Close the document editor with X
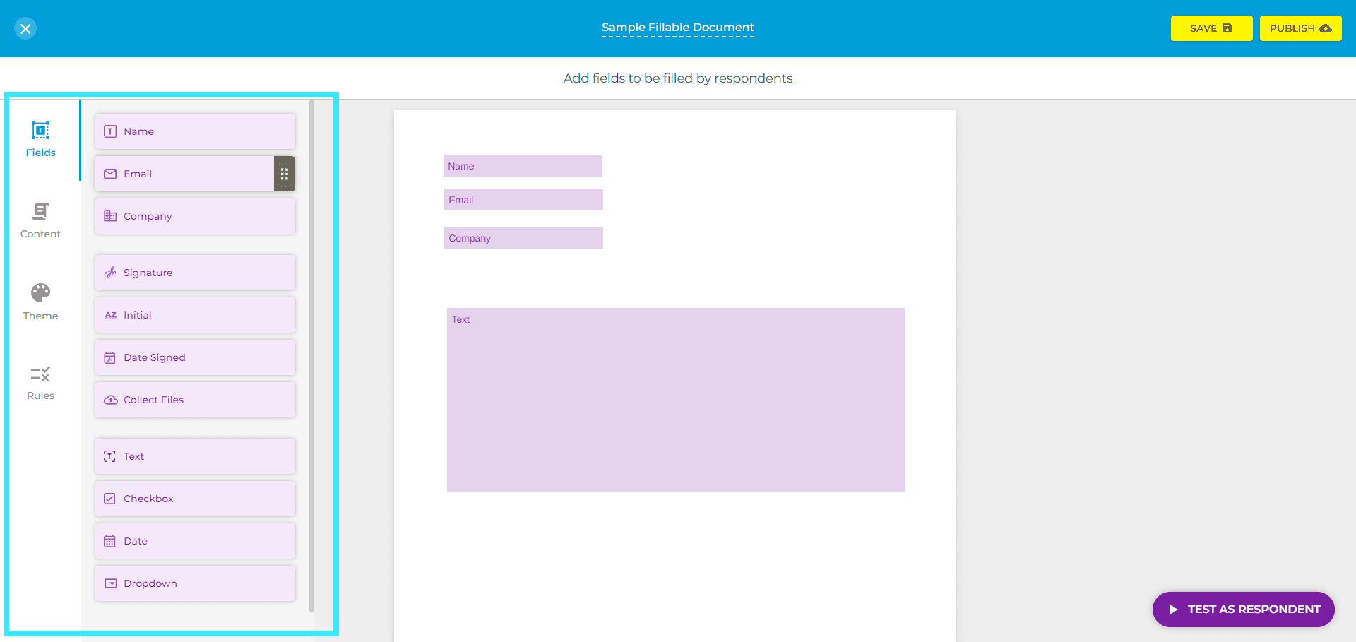The image size is (1356, 642). pos(25,28)
